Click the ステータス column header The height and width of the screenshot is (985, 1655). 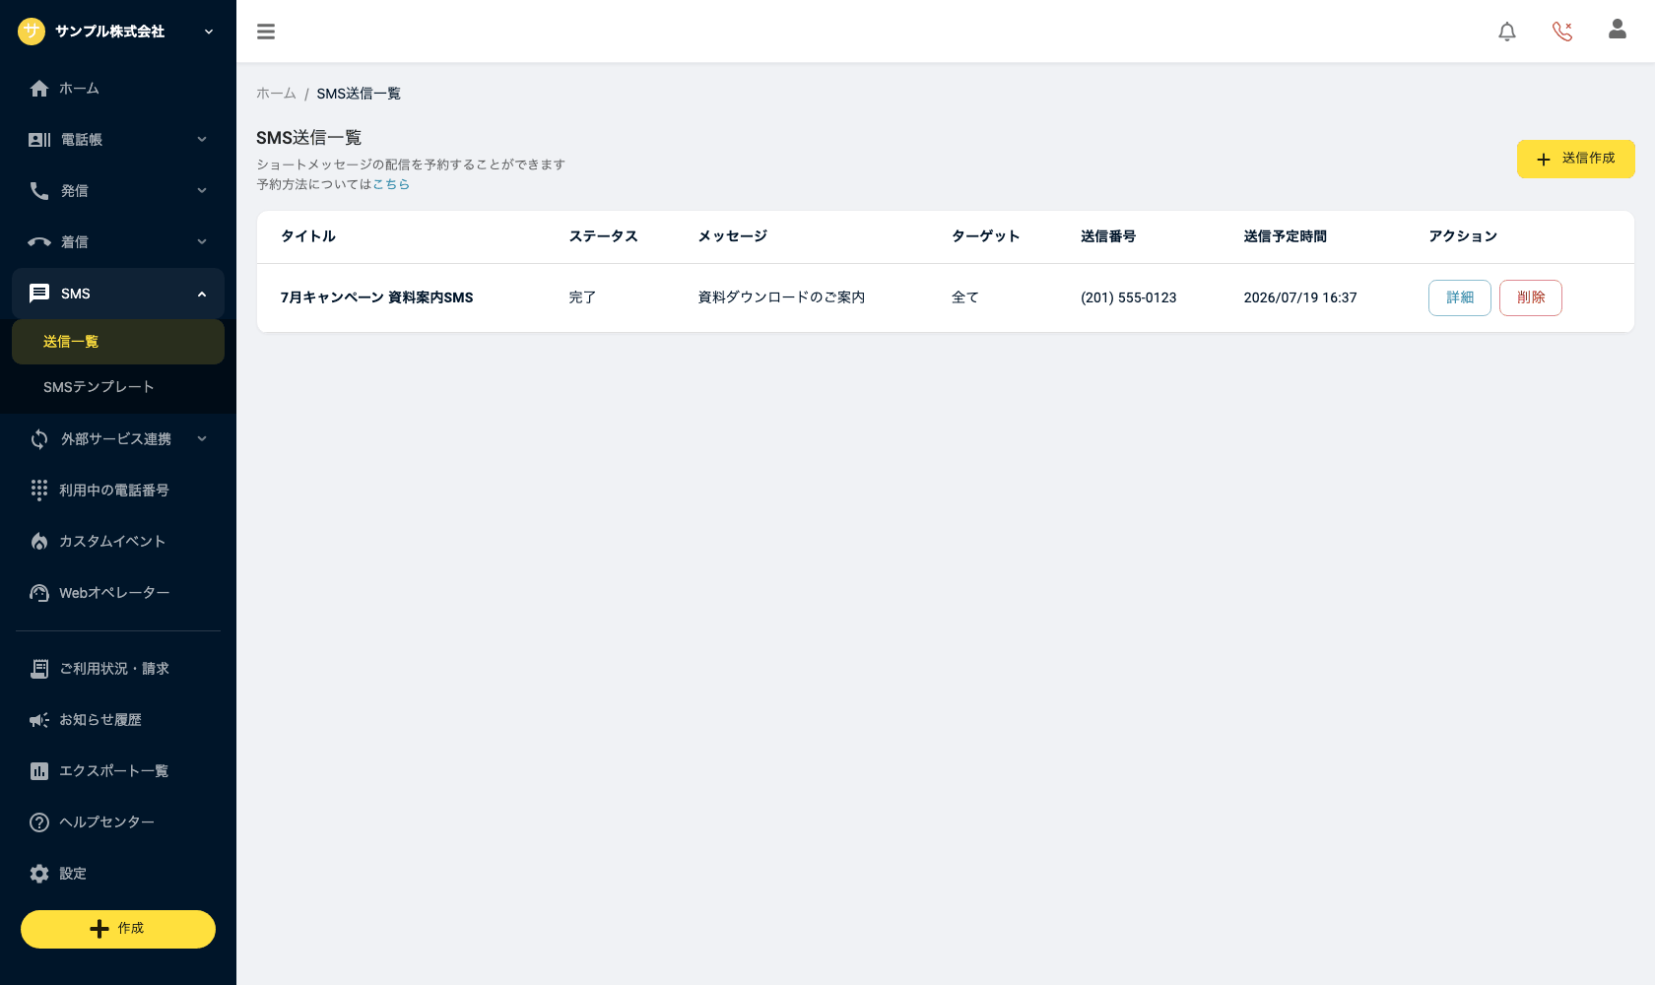[x=604, y=236]
